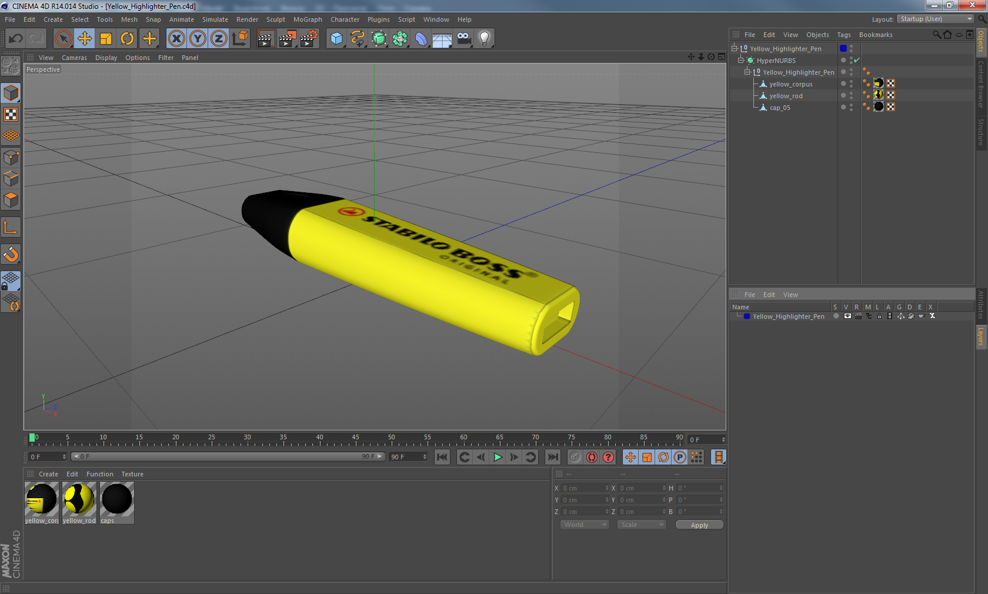The height and width of the screenshot is (594, 988).
Task: Click the X position field stepper
Action: click(607, 488)
